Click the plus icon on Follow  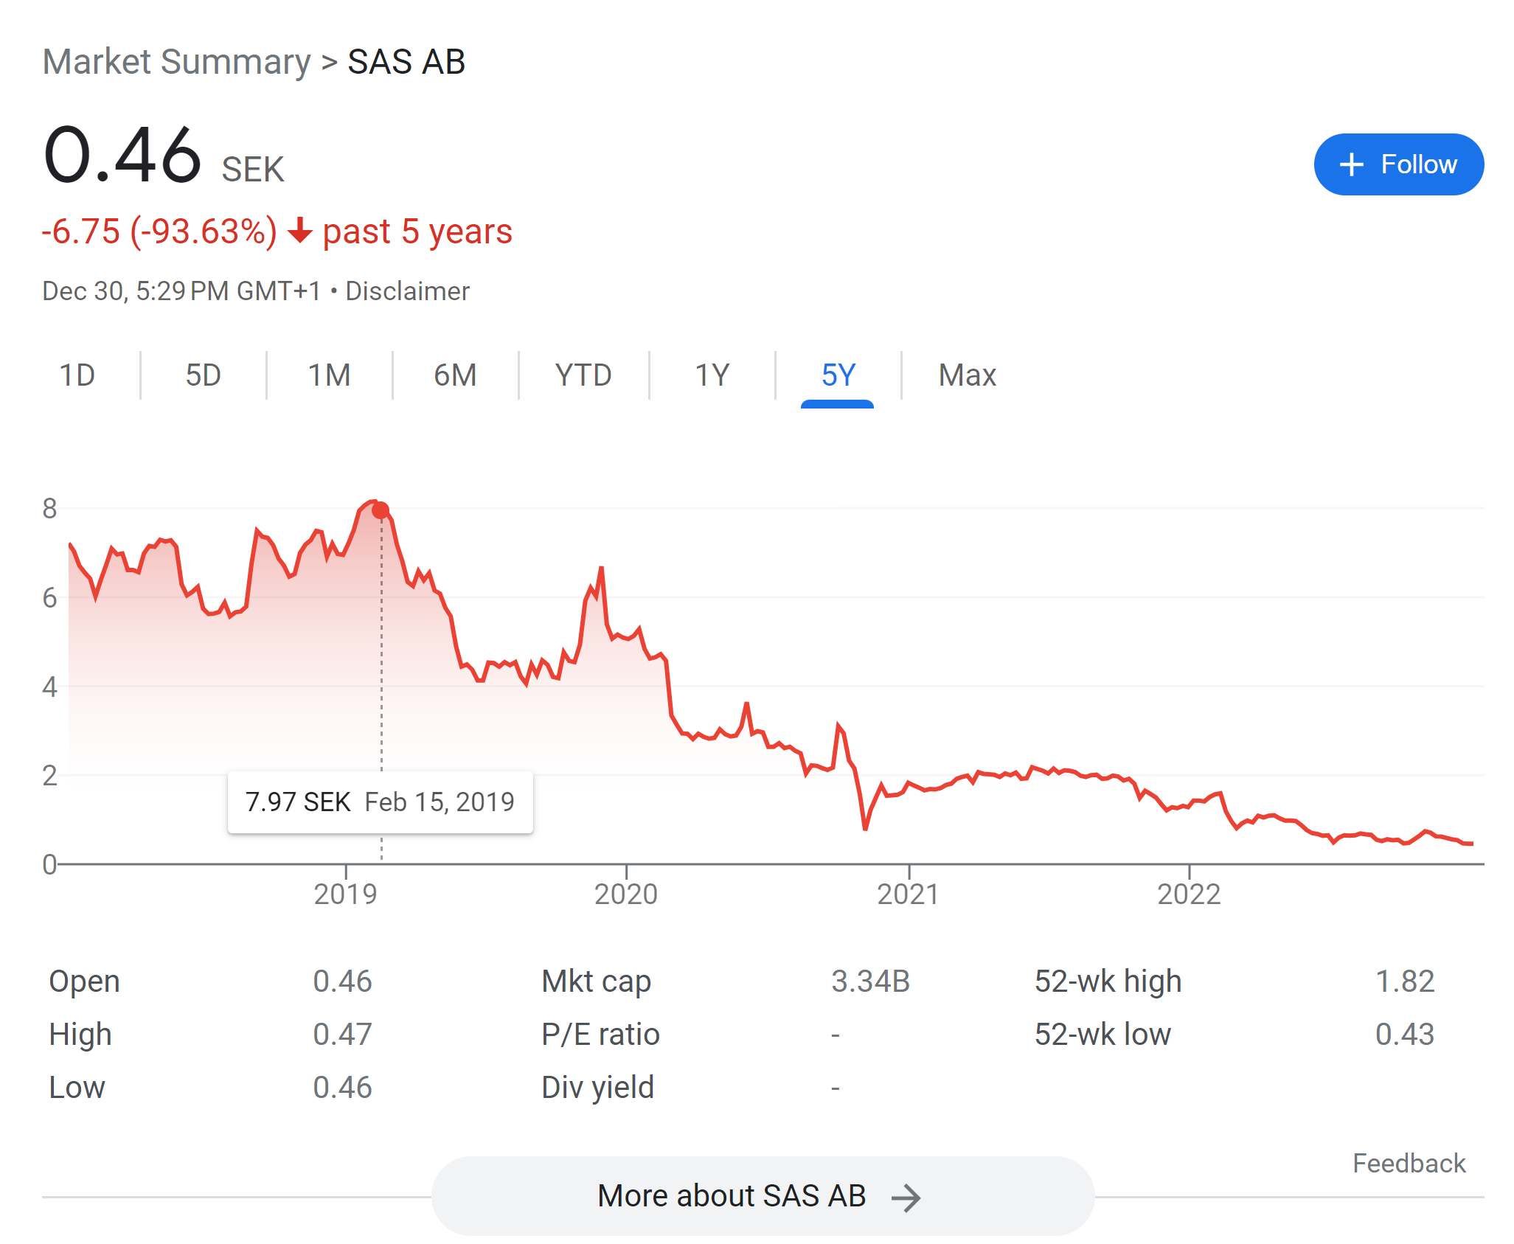[x=1351, y=164]
